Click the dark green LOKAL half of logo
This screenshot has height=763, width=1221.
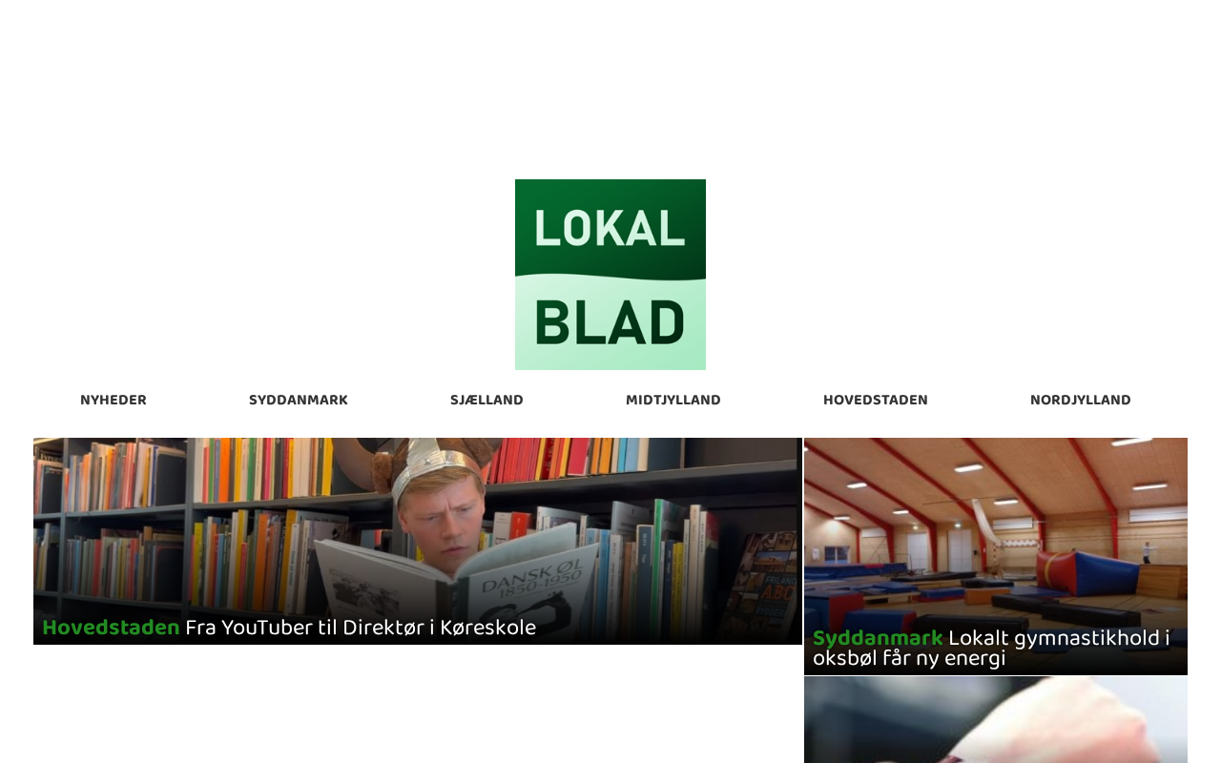coord(610,229)
